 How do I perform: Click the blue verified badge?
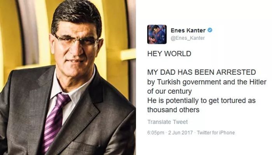coord(210,30)
